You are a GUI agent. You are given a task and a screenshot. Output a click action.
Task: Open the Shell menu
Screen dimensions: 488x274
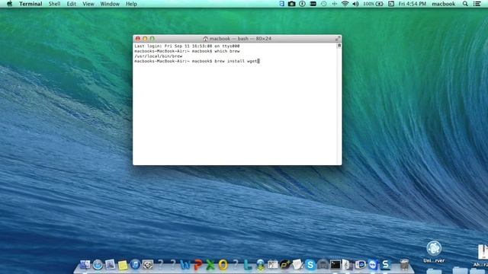(x=54, y=4)
